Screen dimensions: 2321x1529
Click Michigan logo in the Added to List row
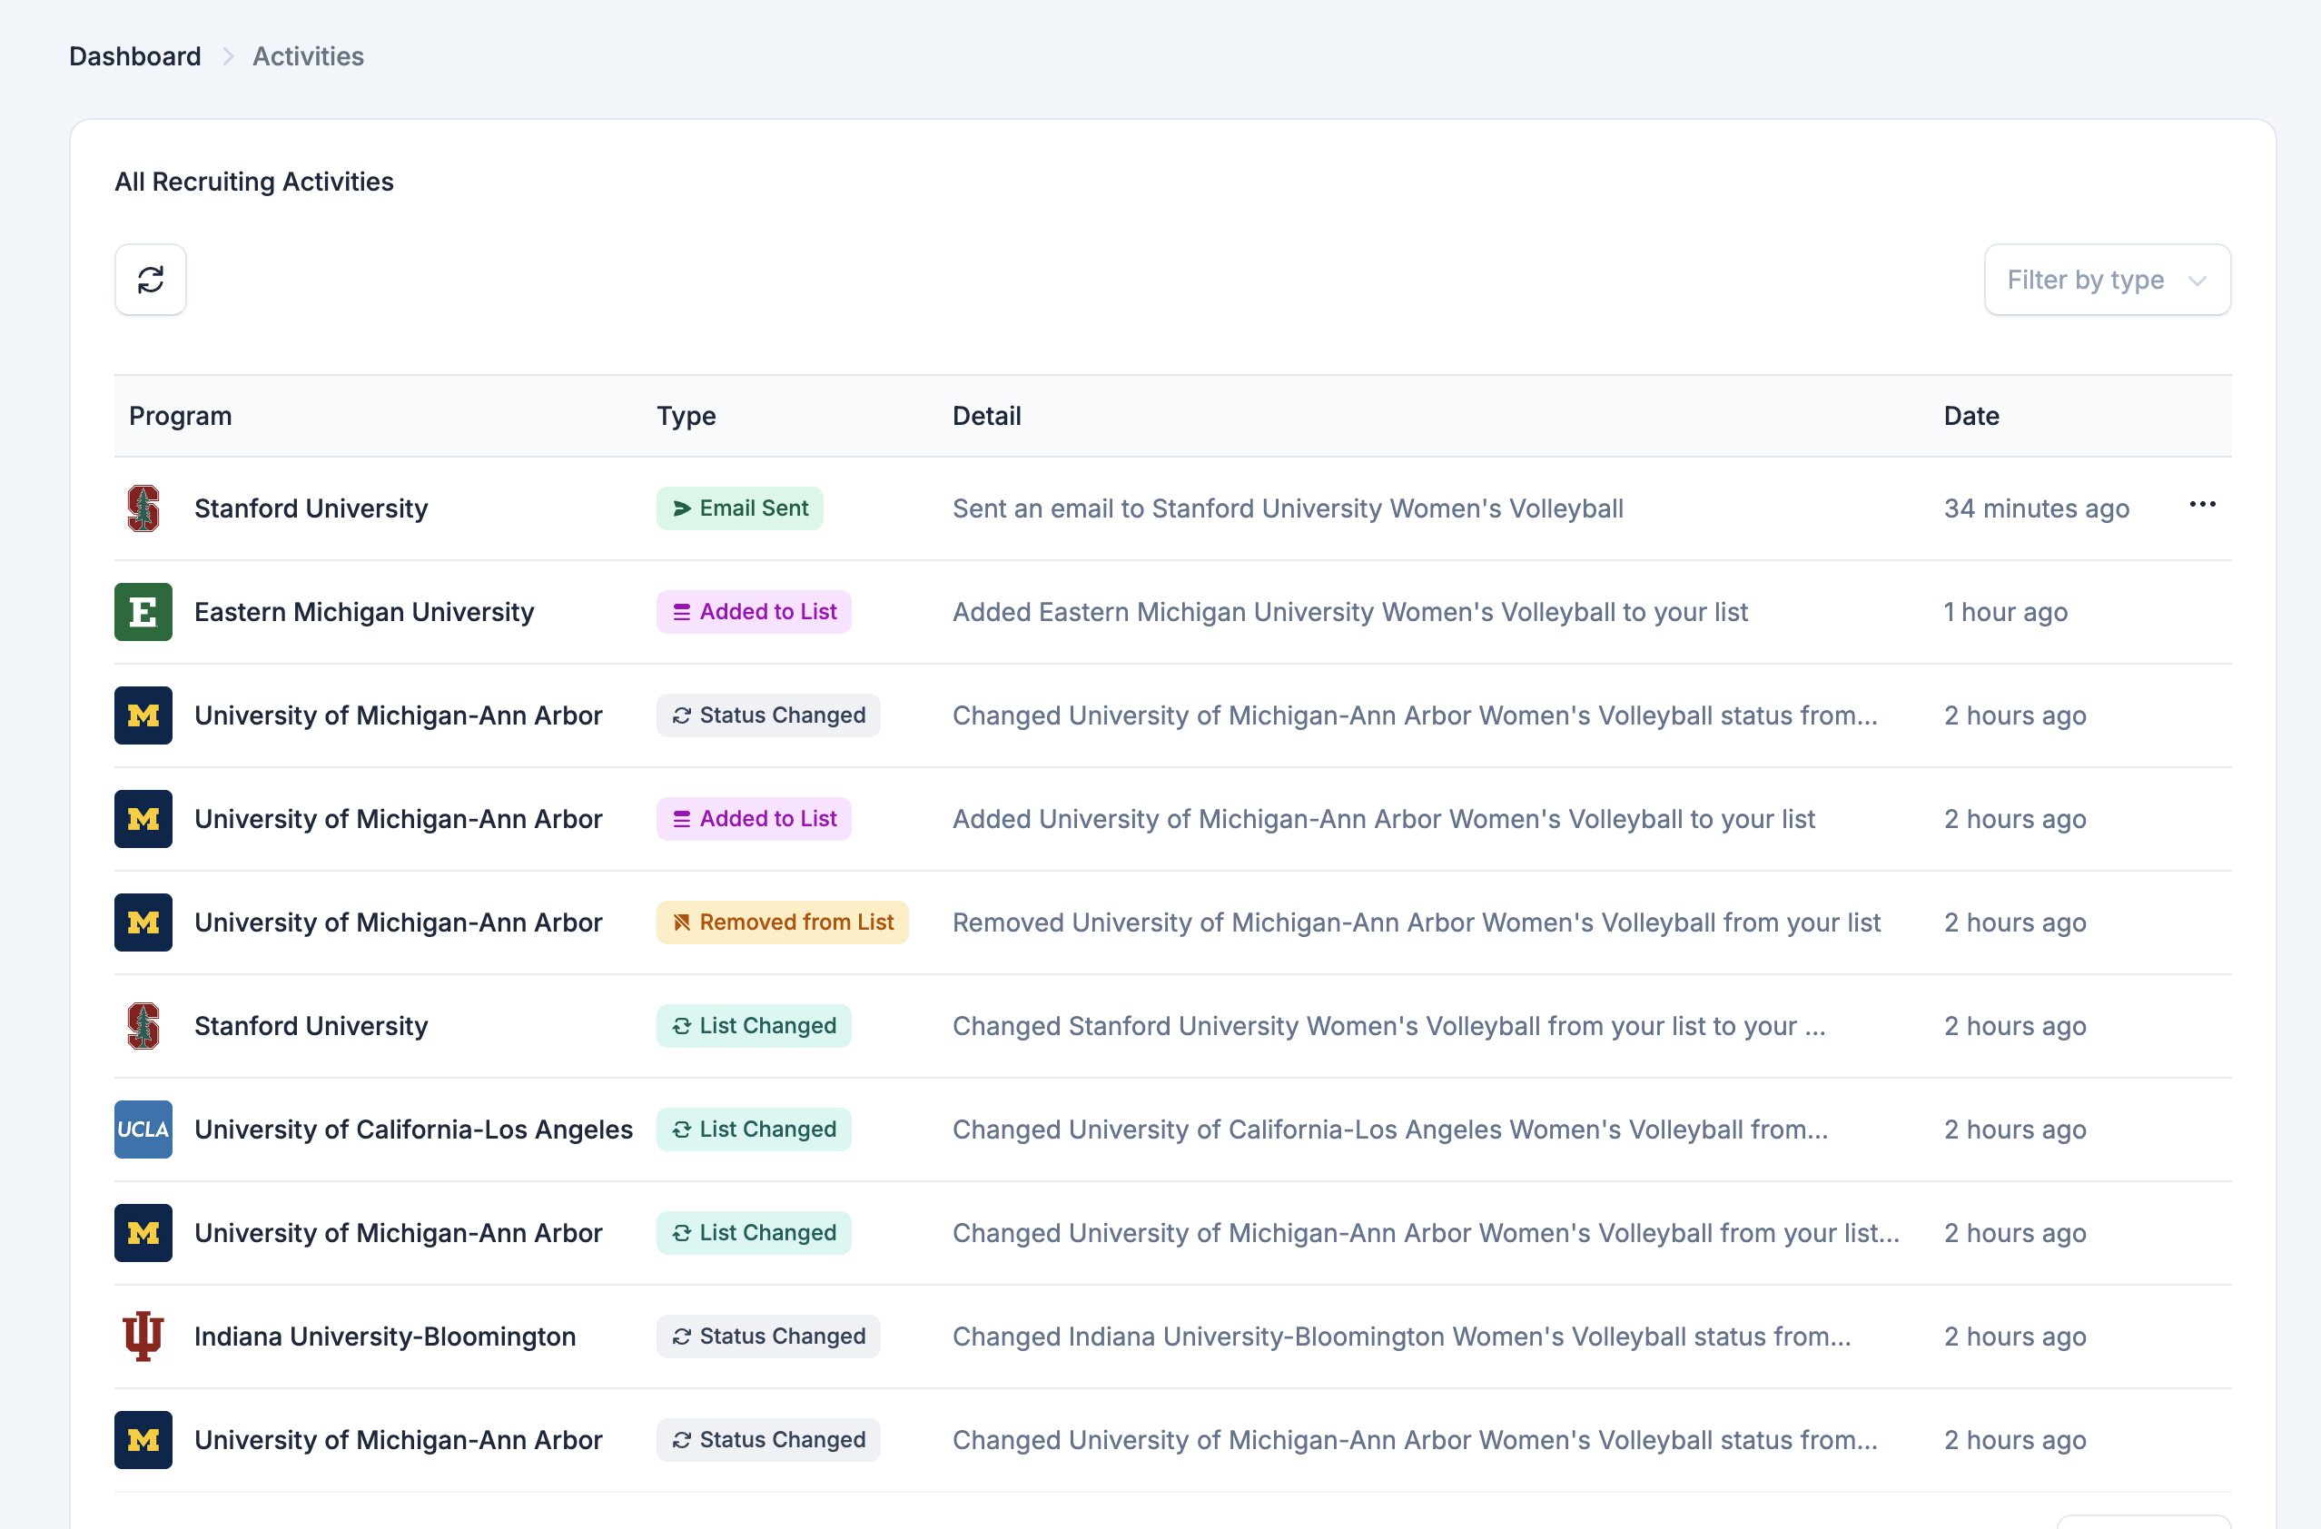click(x=143, y=818)
